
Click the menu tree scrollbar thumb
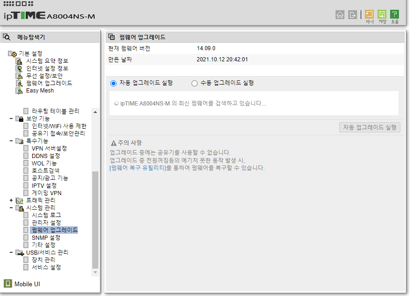coord(96,220)
